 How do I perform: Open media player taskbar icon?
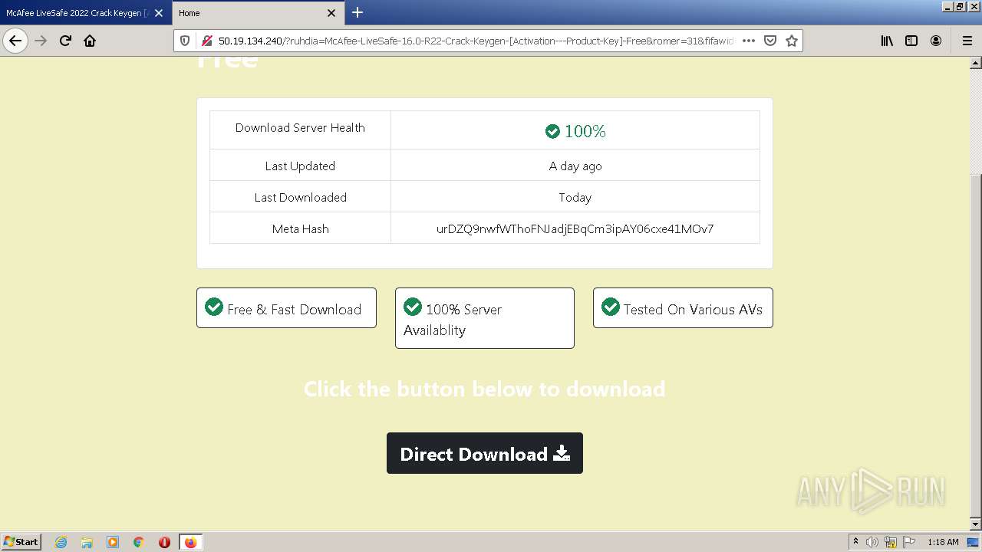(113, 542)
